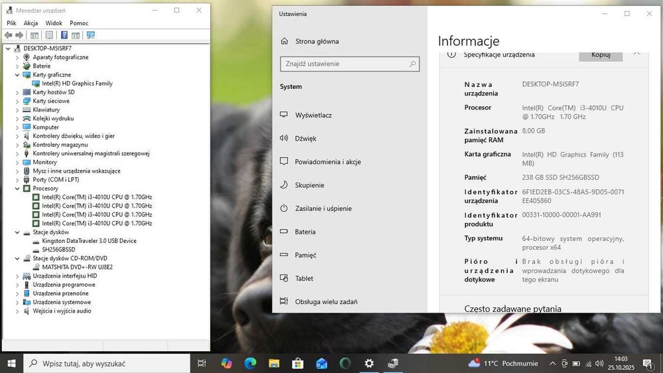This screenshot has height=373, width=663.
Task: Go to Strona główna in Settings
Action: click(x=317, y=41)
